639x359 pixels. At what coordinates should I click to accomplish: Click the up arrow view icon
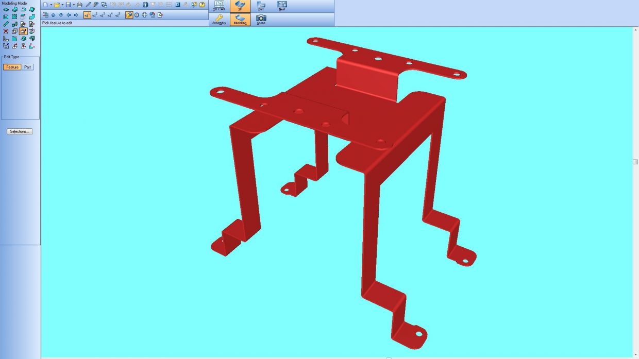[x=53, y=15]
